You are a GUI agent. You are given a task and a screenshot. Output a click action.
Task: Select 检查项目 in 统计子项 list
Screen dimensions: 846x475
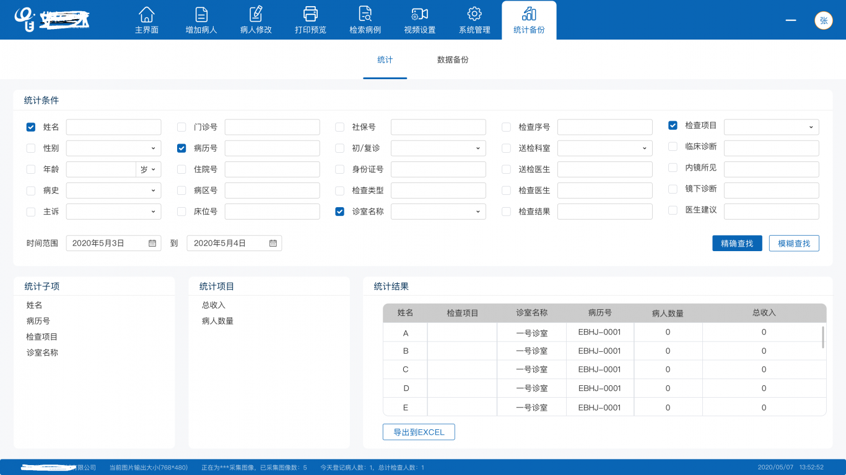[41, 336]
